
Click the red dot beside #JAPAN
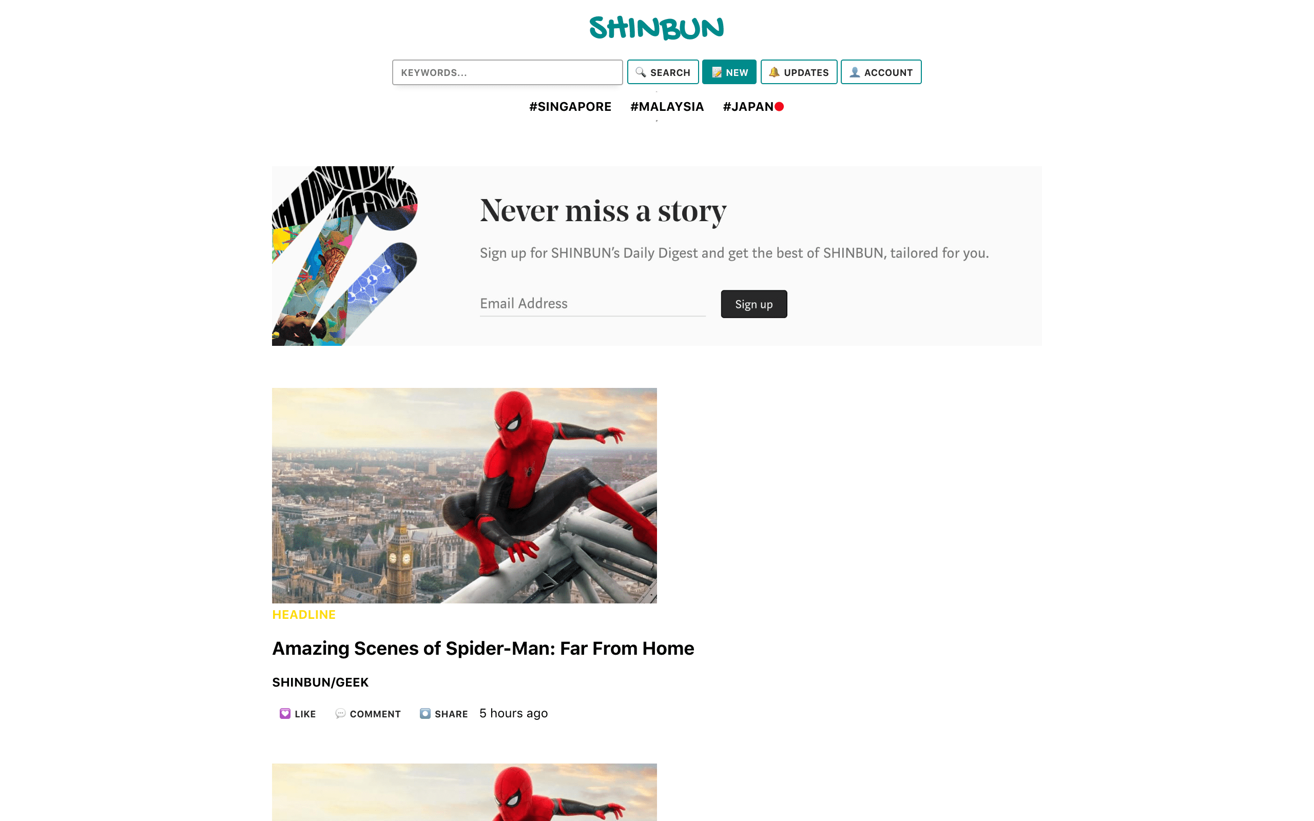coord(779,106)
